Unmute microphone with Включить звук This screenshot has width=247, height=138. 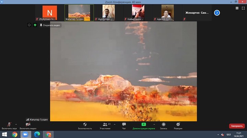pos(9,126)
